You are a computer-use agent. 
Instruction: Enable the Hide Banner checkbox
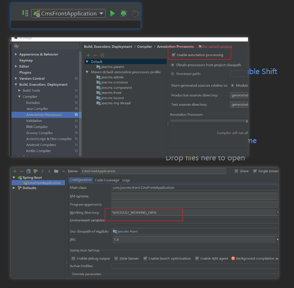[x=116, y=259]
